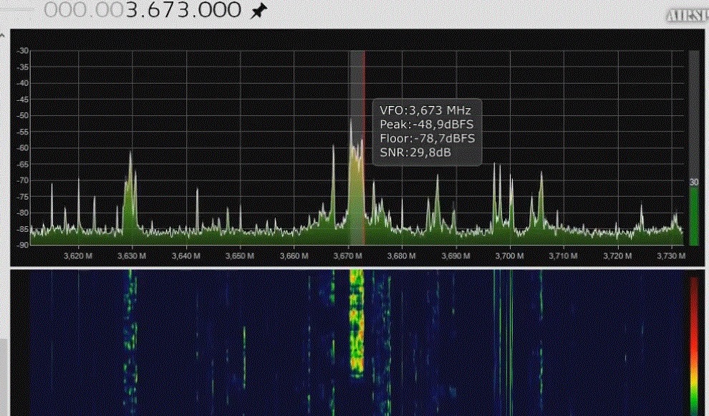Click the "3,730 M" frequency axis label
709x416 pixels.
point(672,256)
